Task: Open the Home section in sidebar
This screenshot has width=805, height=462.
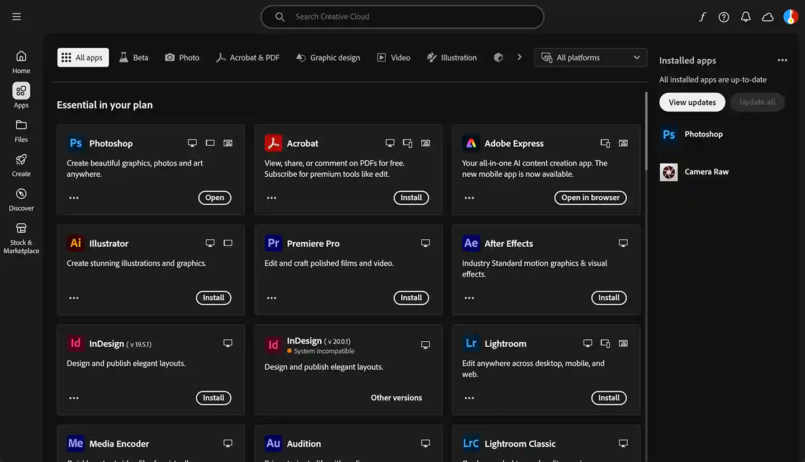Action: pyautogui.click(x=21, y=62)
